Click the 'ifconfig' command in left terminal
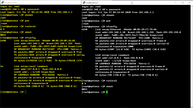Viewport: 193px width, 108px height. click(30, 38)
